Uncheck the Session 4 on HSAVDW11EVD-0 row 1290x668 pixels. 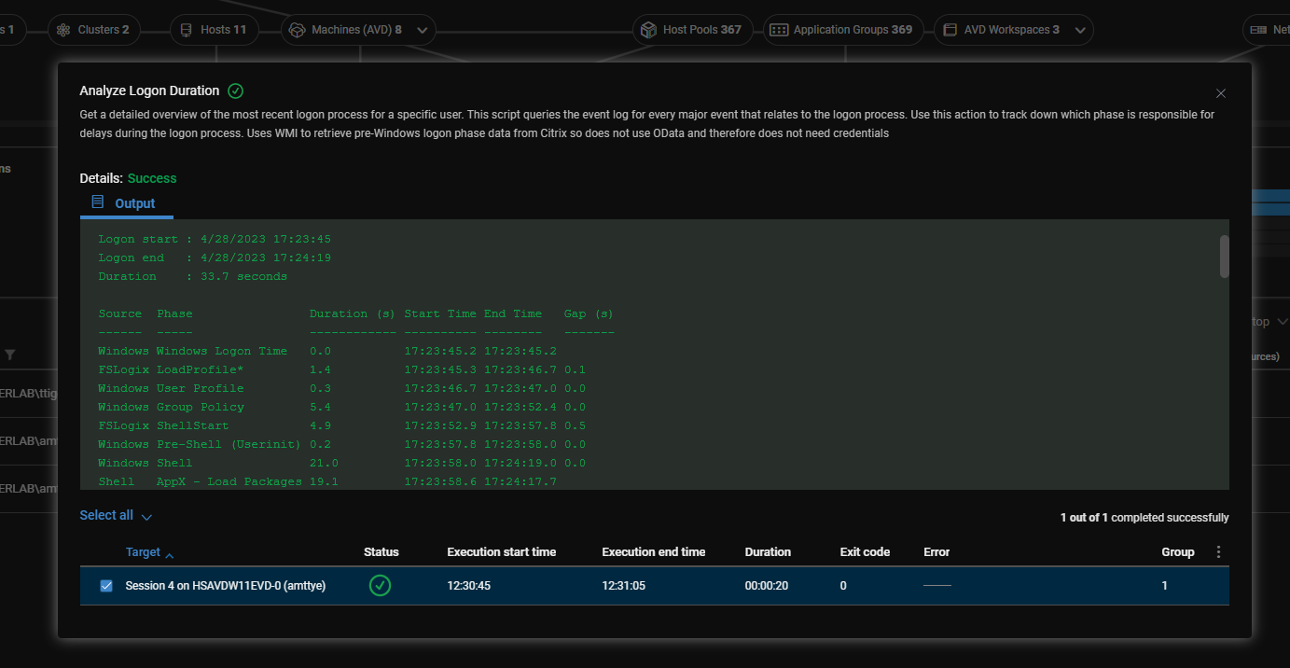pyautogui.click(x=105, y=585)
